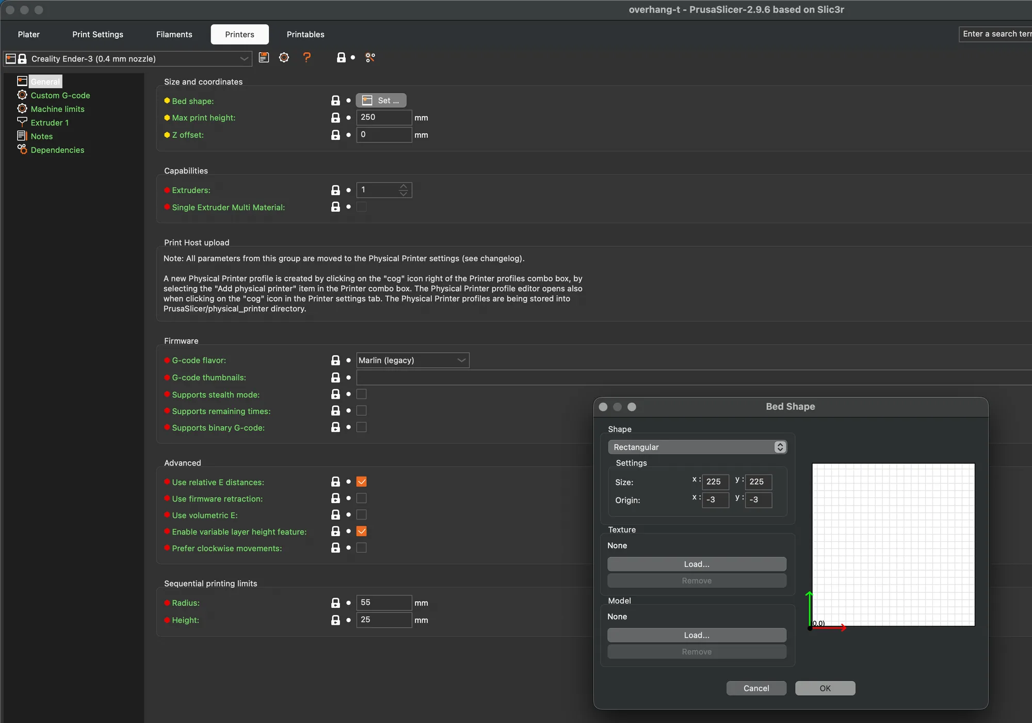The image size is (1032, 723).
Task: Open Custom G-code page in sidebar
Action: point(60,95)
